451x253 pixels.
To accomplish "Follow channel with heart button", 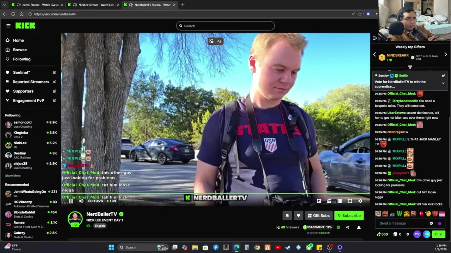I will coord(298,216).
